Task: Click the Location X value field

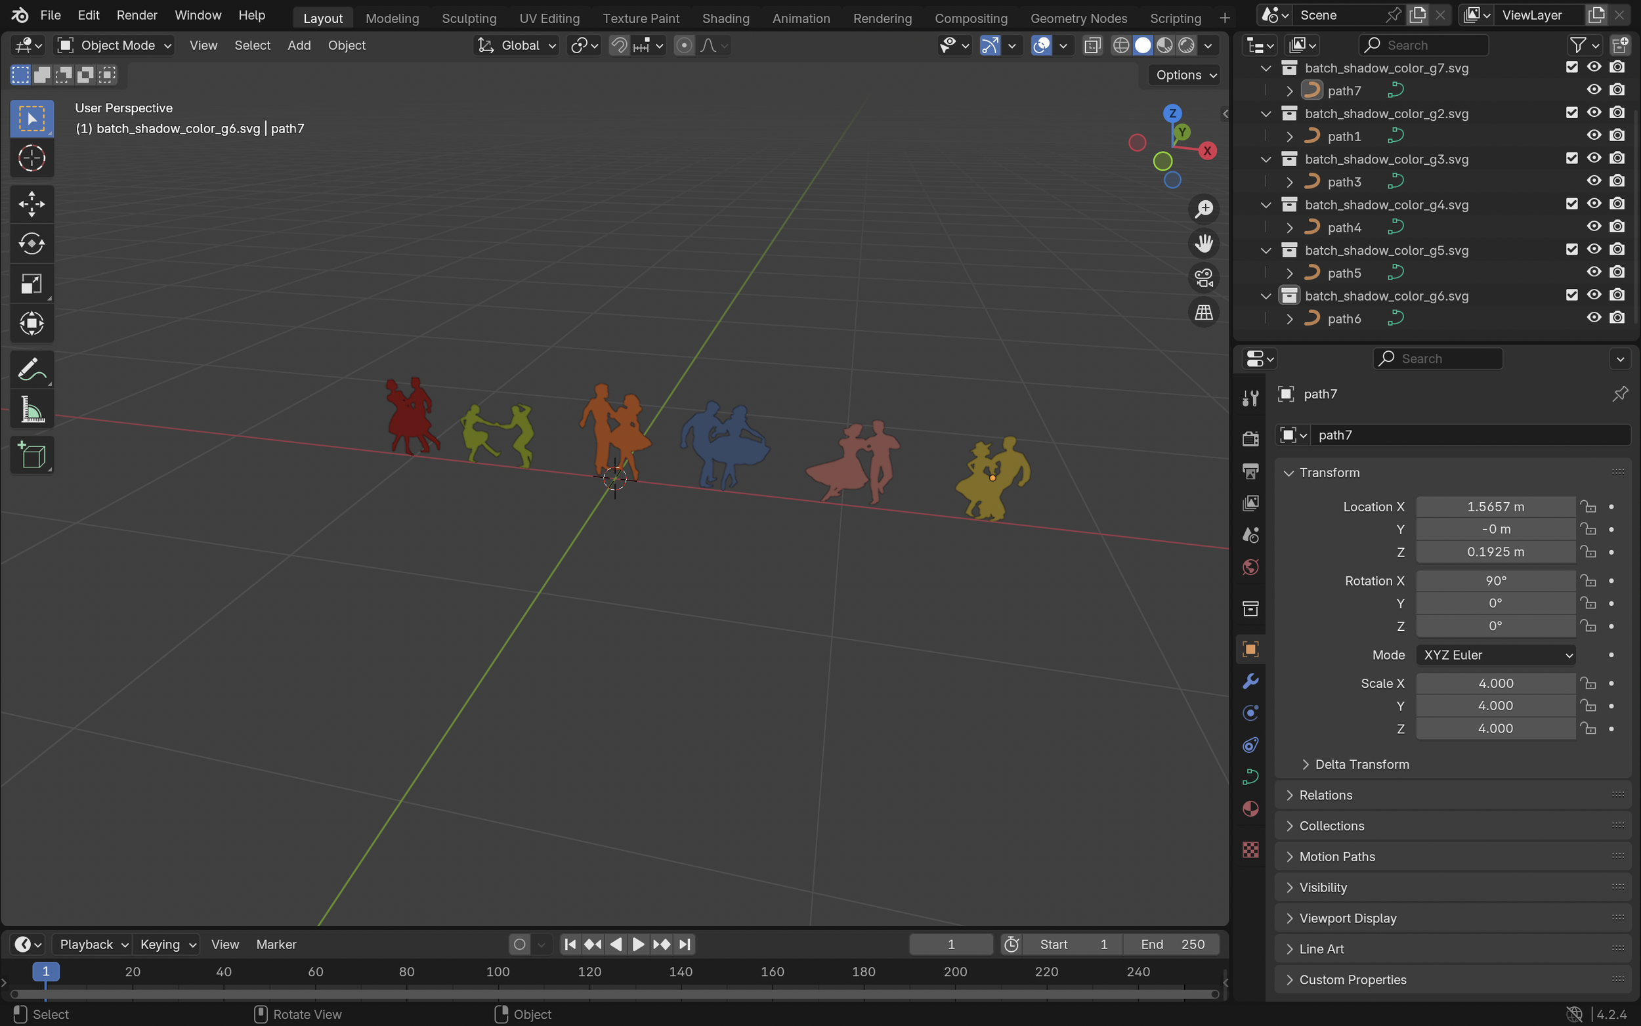Action: pos(1495,507)
